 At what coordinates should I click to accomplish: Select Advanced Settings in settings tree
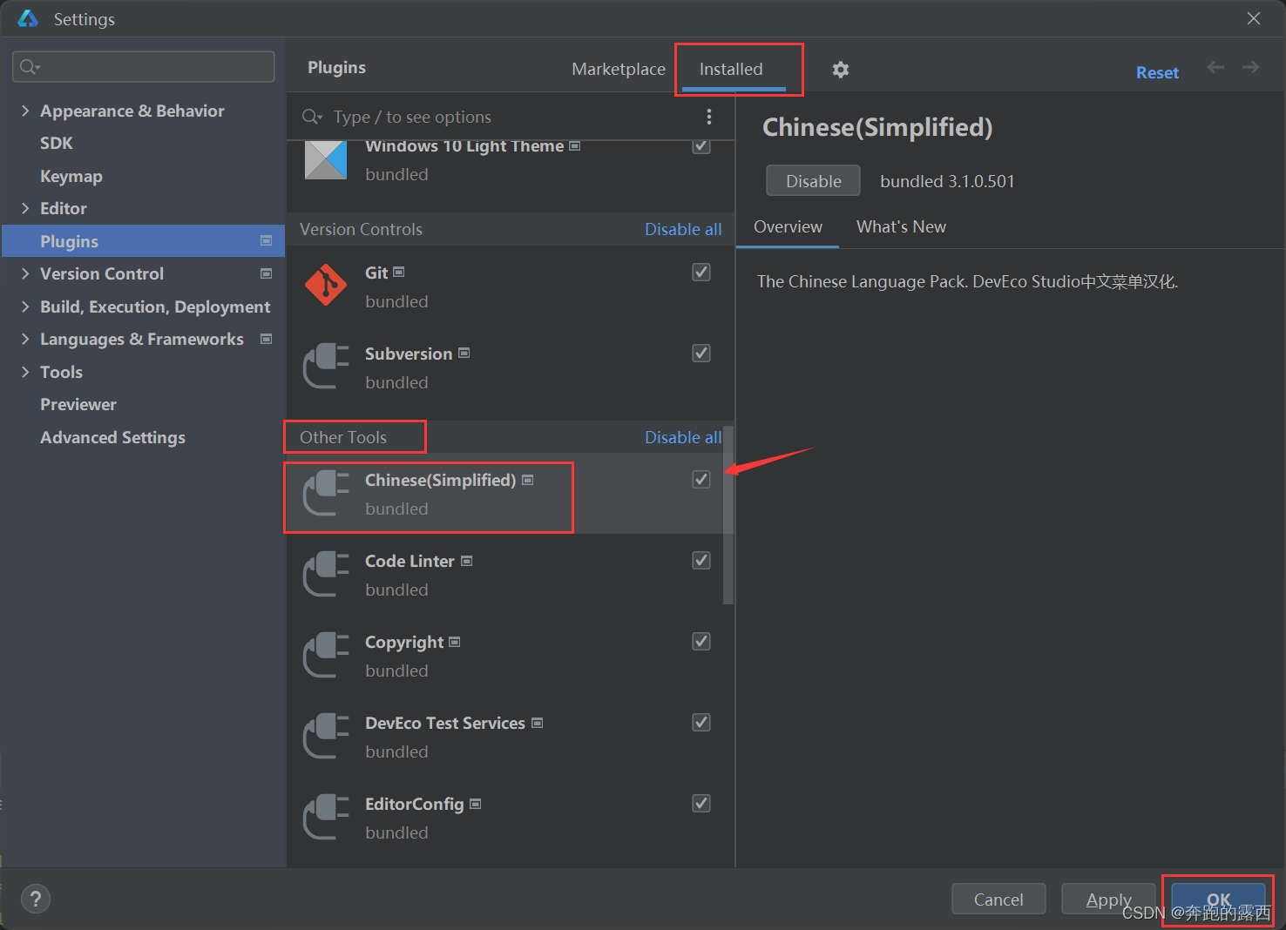pyautogui.click(x=112, y=437)
